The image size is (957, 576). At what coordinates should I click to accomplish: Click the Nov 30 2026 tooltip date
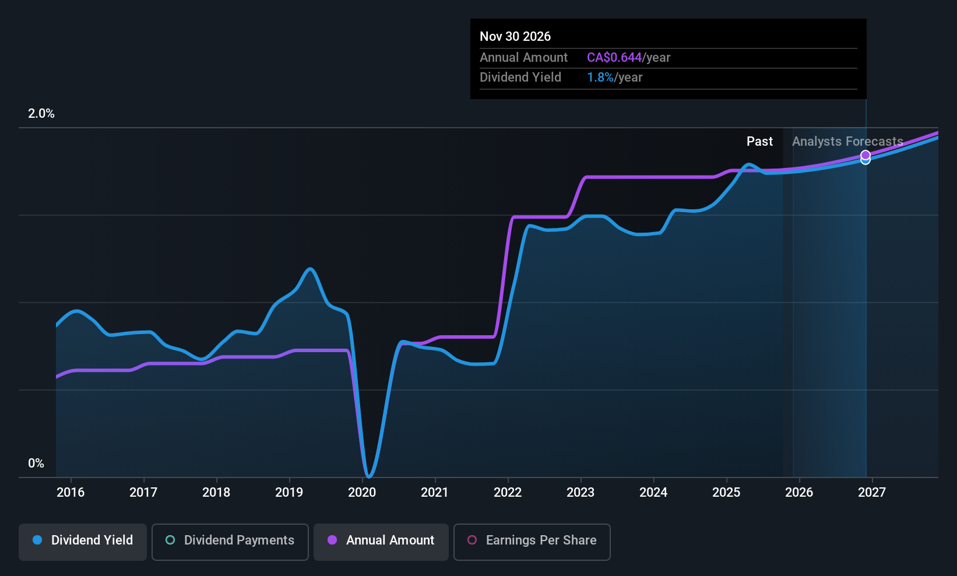click(x=515, y=37)
